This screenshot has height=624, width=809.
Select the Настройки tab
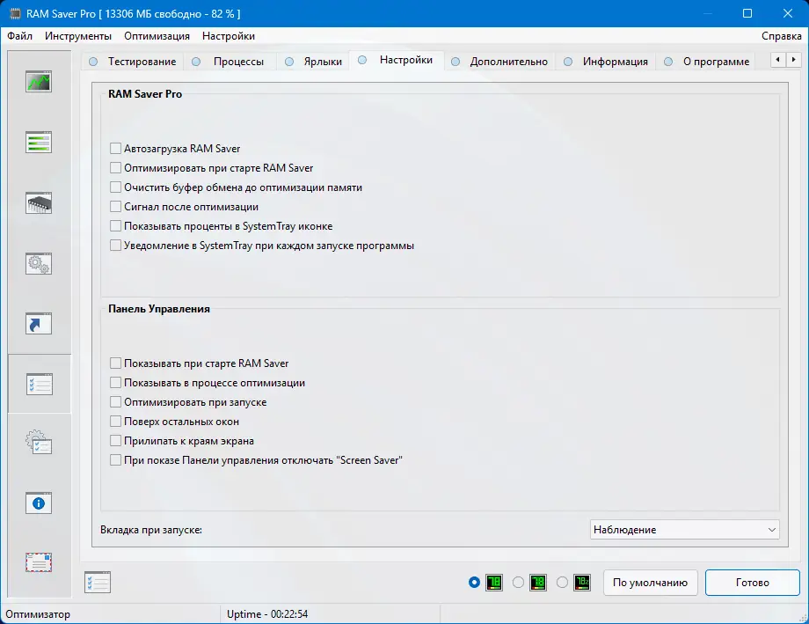click(x=397, y=60)
